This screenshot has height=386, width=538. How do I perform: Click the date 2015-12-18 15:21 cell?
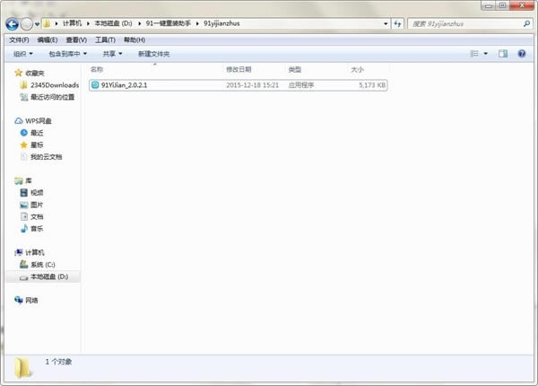[x=253, y=85]
